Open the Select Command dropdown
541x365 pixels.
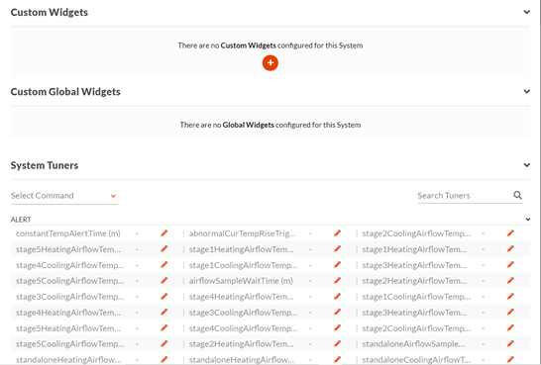[x=63, y=196]
